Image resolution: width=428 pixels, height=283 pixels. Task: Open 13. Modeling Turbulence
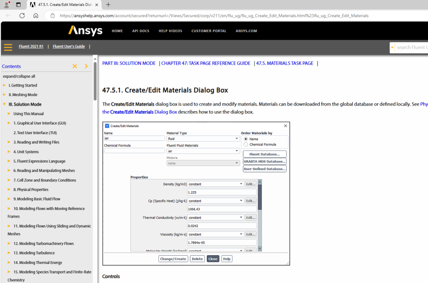click(x=34, y=253)
